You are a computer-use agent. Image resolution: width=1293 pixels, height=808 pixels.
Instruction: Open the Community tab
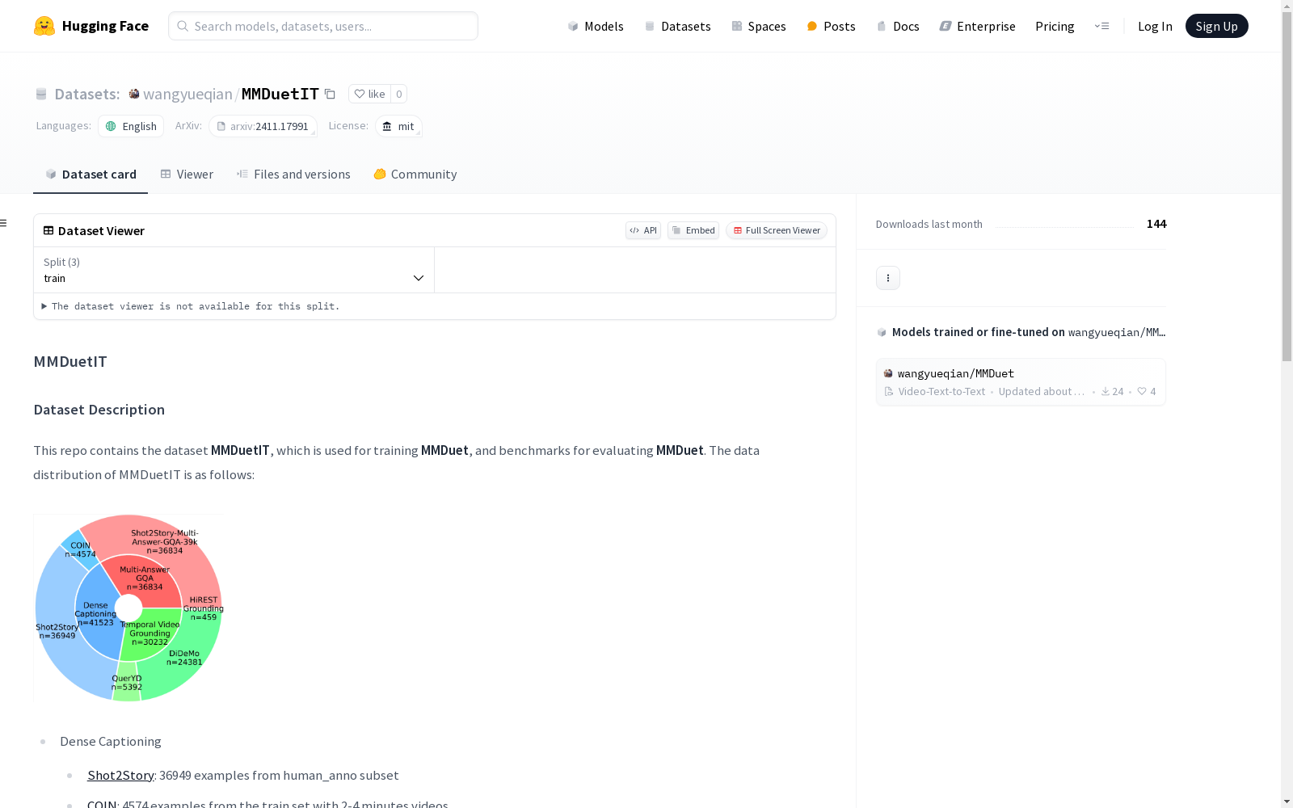click(x=415, y=175)
